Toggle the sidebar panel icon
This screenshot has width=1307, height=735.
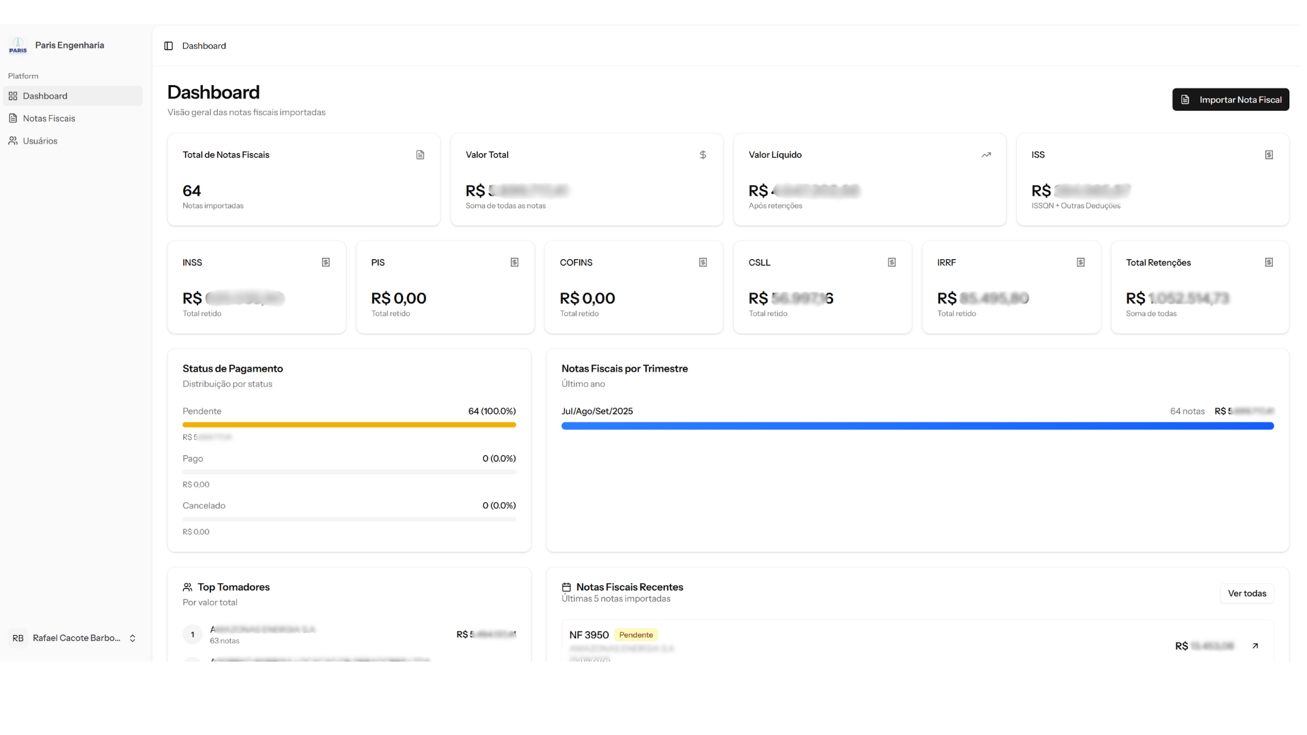168,46
